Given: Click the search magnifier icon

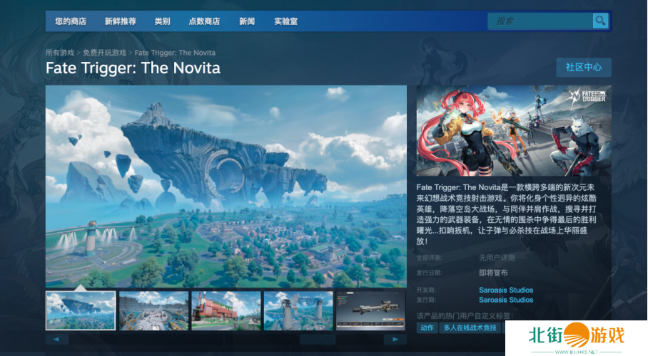Looking at the screenshot, I should pos(600,21).
